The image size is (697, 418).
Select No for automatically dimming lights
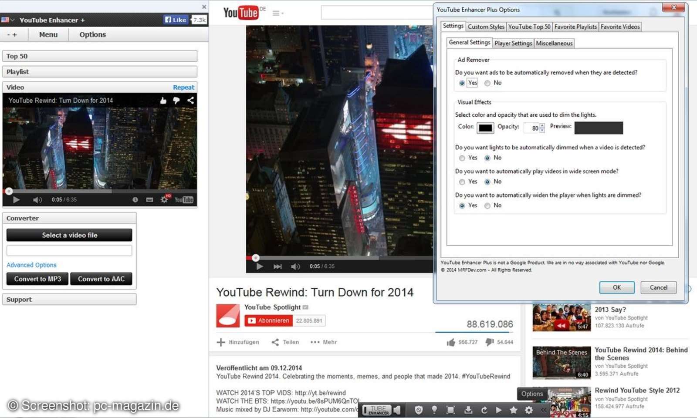pos(487,158)
